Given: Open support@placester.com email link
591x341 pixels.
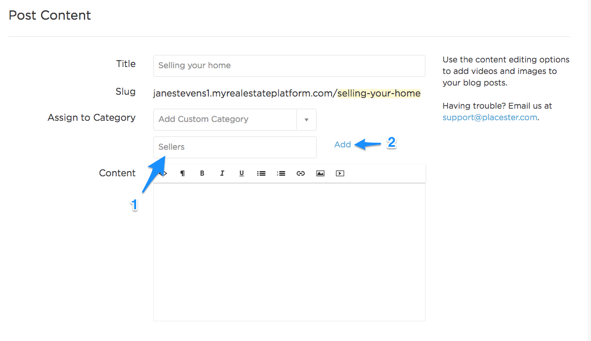Looking at the screenshot, I should pos(490,117).
